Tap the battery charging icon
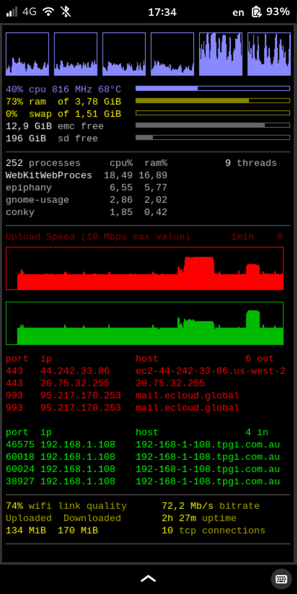 coord(257,12)
